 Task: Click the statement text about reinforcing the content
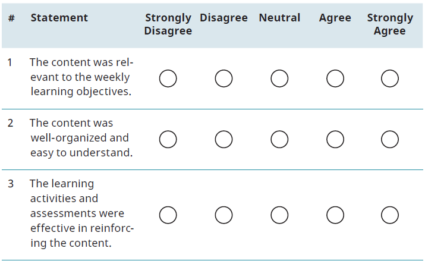pyautogui.click(x=82, y=213)
